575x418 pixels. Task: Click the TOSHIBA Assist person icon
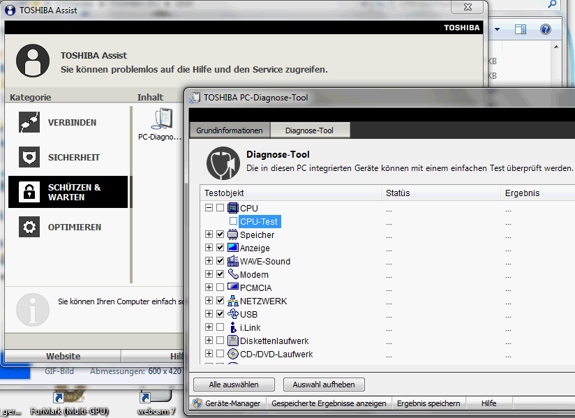click(33, 61)
